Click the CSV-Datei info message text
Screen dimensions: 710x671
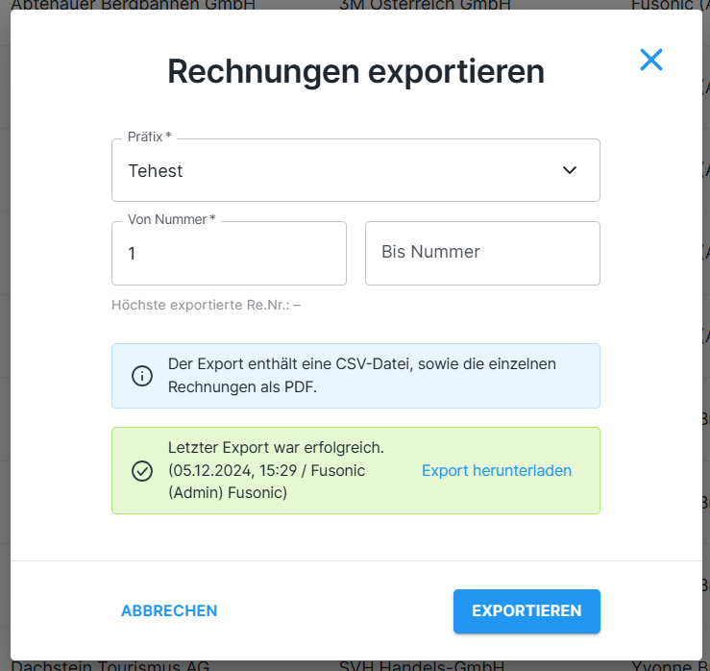coord(362,376)
